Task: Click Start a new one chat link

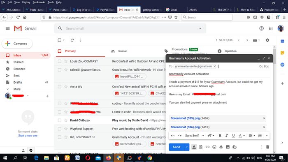Action: (x=28, y=136)
